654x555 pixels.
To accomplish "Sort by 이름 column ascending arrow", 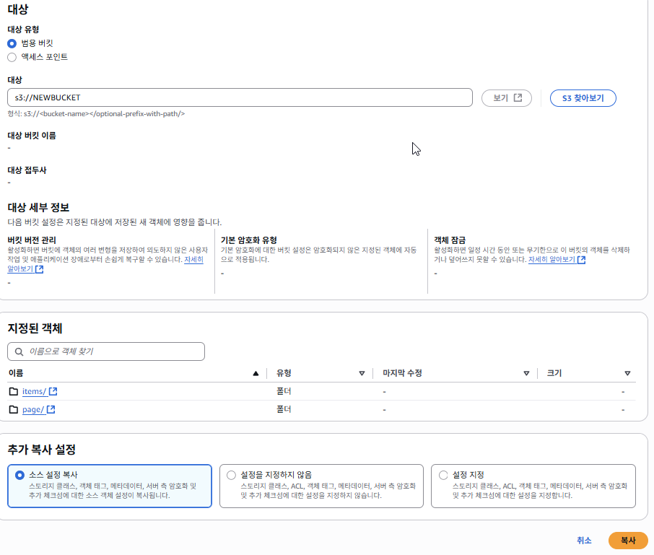I will tap(256, 373).
